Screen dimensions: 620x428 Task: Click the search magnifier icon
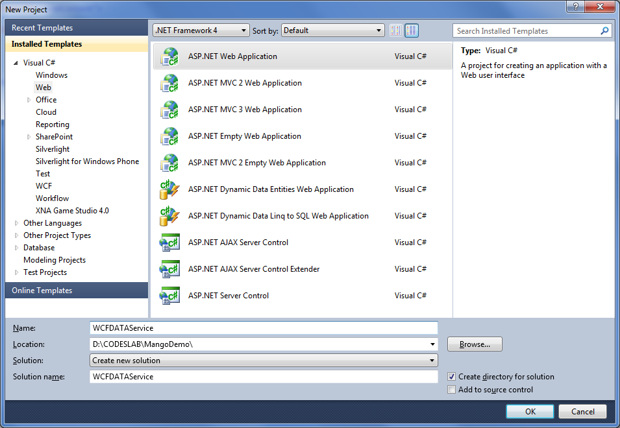(x=604, y=31)
